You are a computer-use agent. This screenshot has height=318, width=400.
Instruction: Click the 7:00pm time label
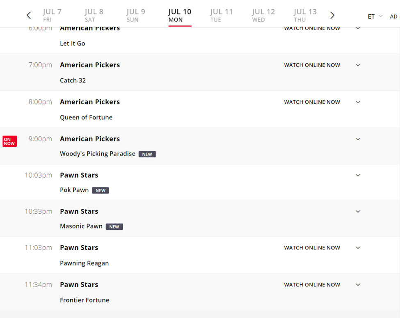[x=40, y=65]
